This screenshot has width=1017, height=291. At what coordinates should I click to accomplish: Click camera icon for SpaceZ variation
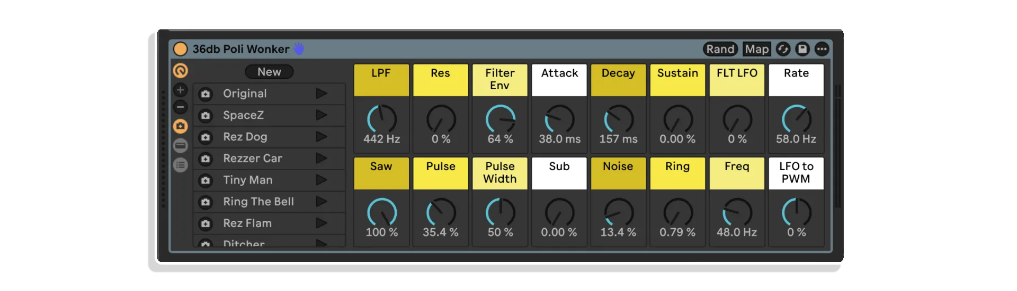(206, 116)
